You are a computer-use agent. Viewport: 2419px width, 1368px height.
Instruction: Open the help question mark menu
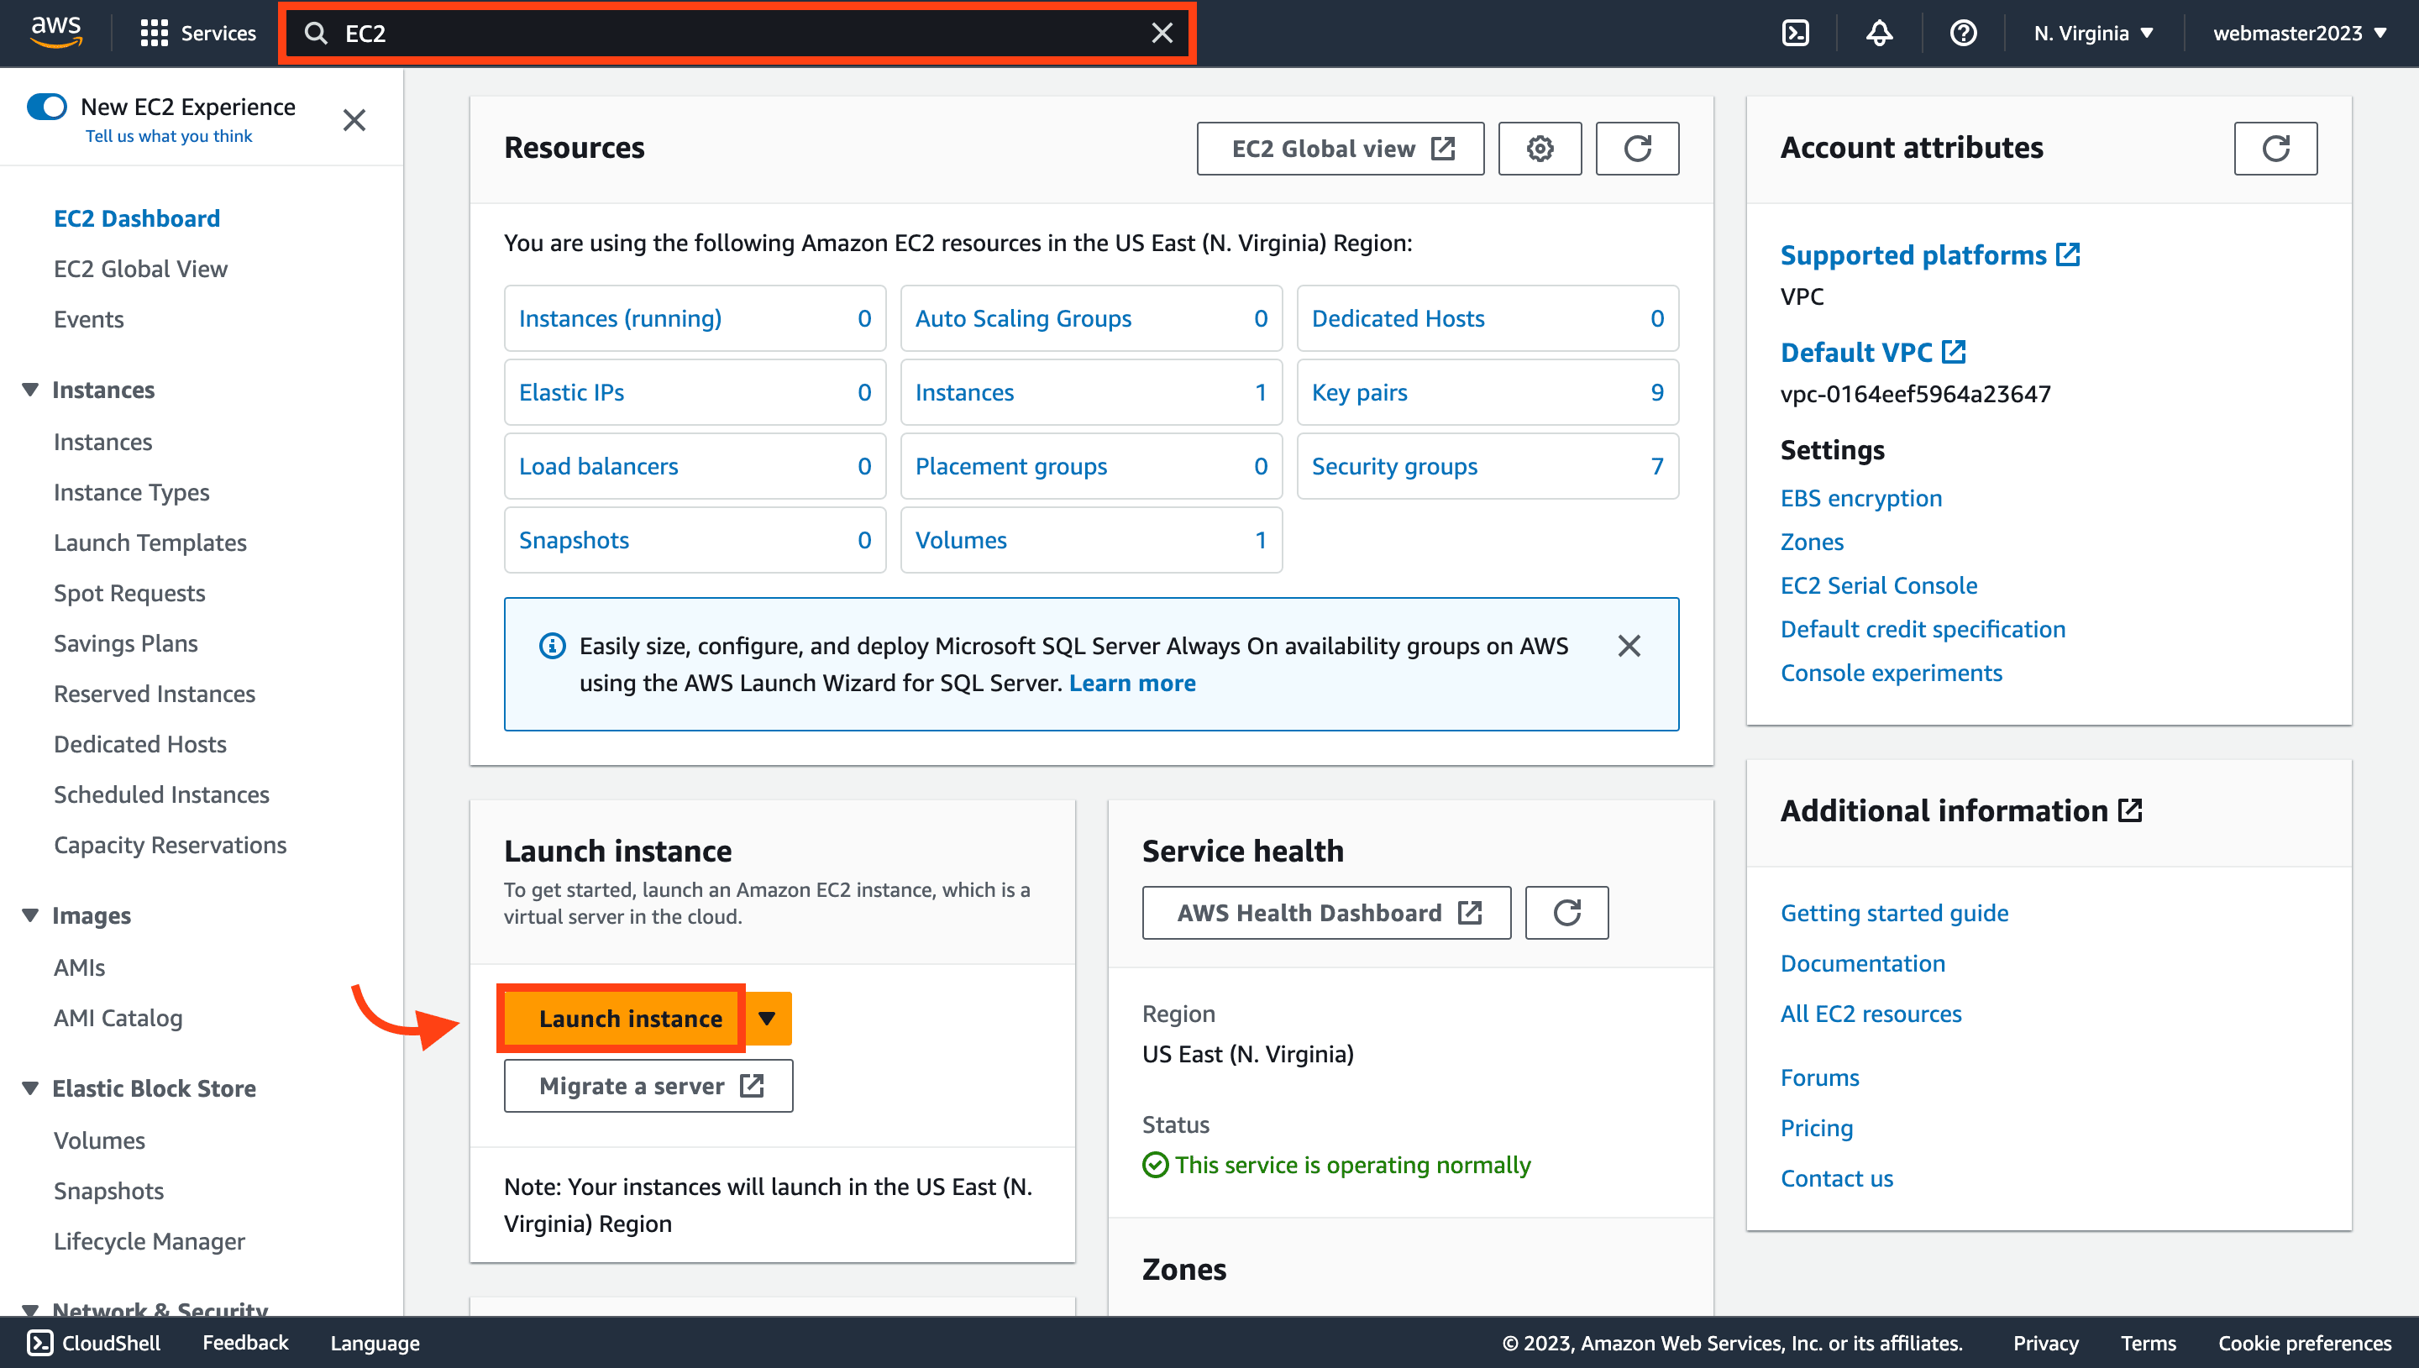pyautogui.click(x=1962, y=34)
